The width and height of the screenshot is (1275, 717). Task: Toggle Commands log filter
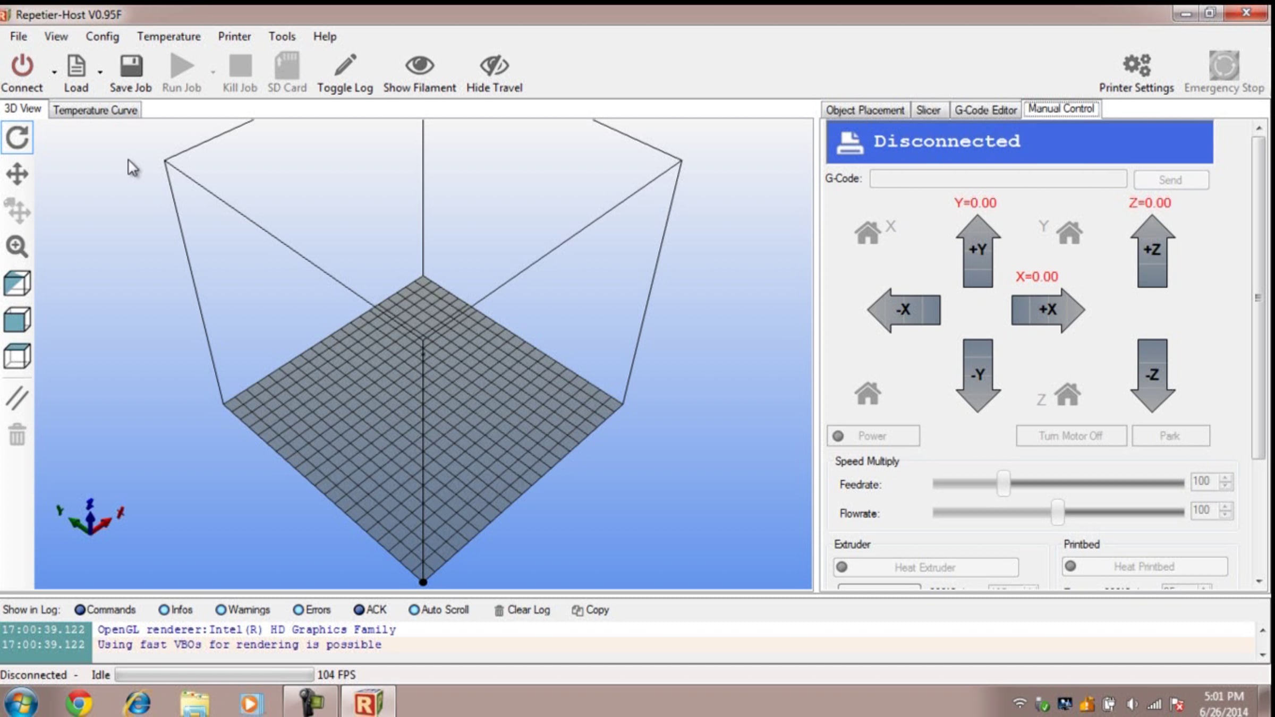(x=80, y=610)
